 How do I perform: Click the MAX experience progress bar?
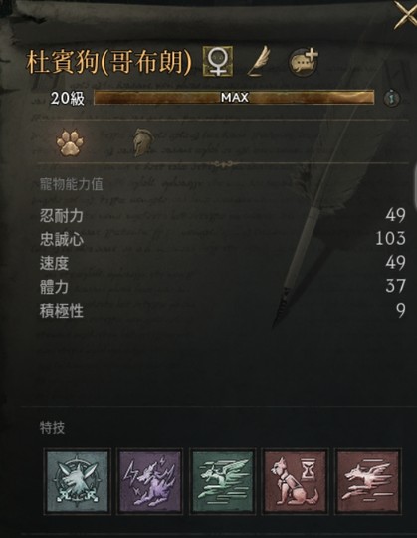click(x=234, y=98)
